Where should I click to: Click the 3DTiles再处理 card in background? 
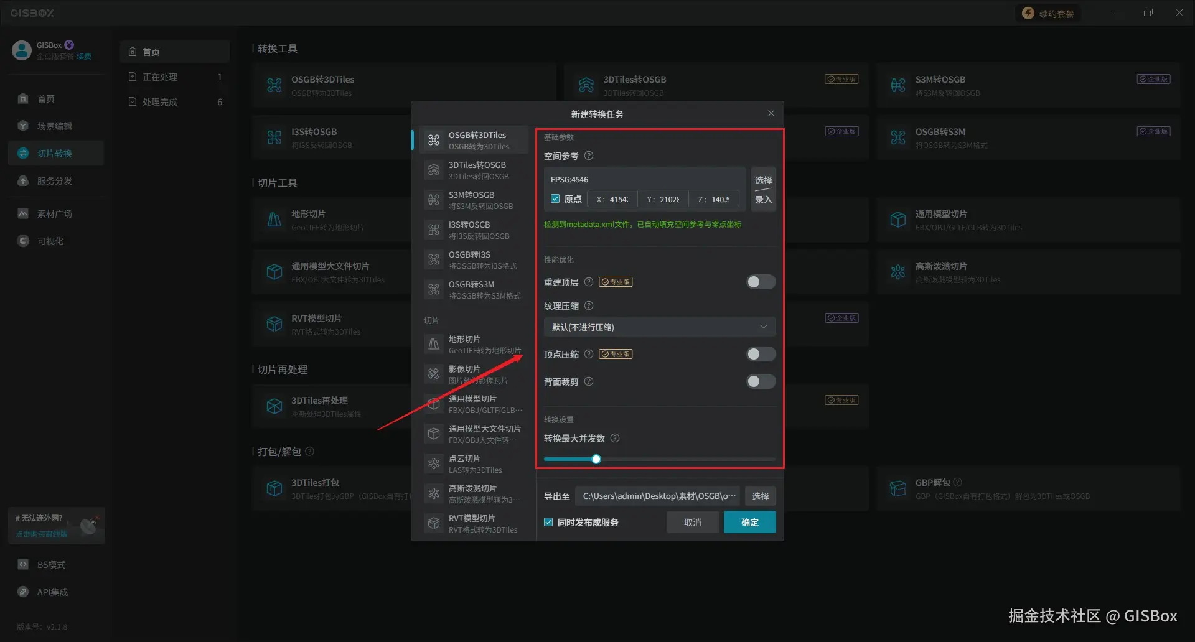(x=331, y=406)
